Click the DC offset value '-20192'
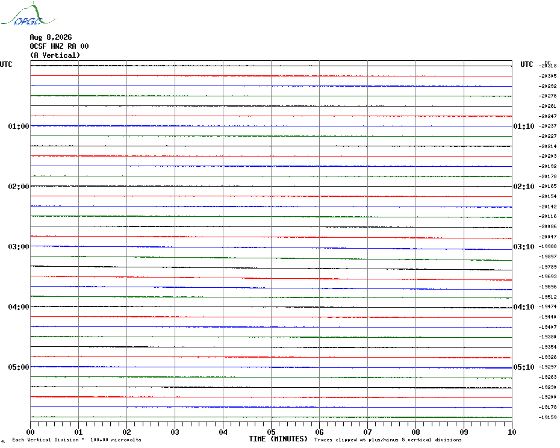This screenshot has width=560, height=448. click(547, 166)
